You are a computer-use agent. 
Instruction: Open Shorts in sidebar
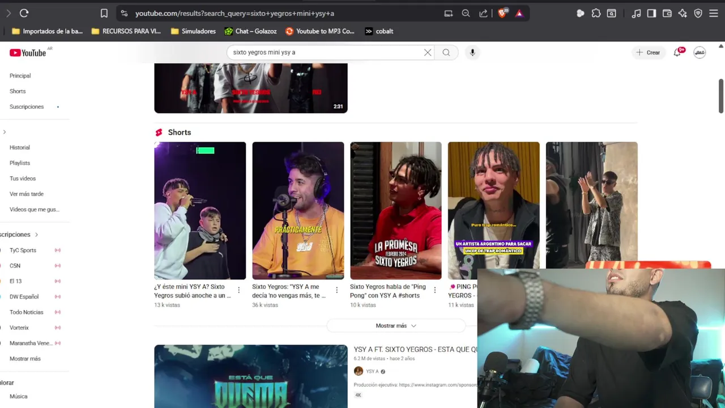tap(18, 91)
